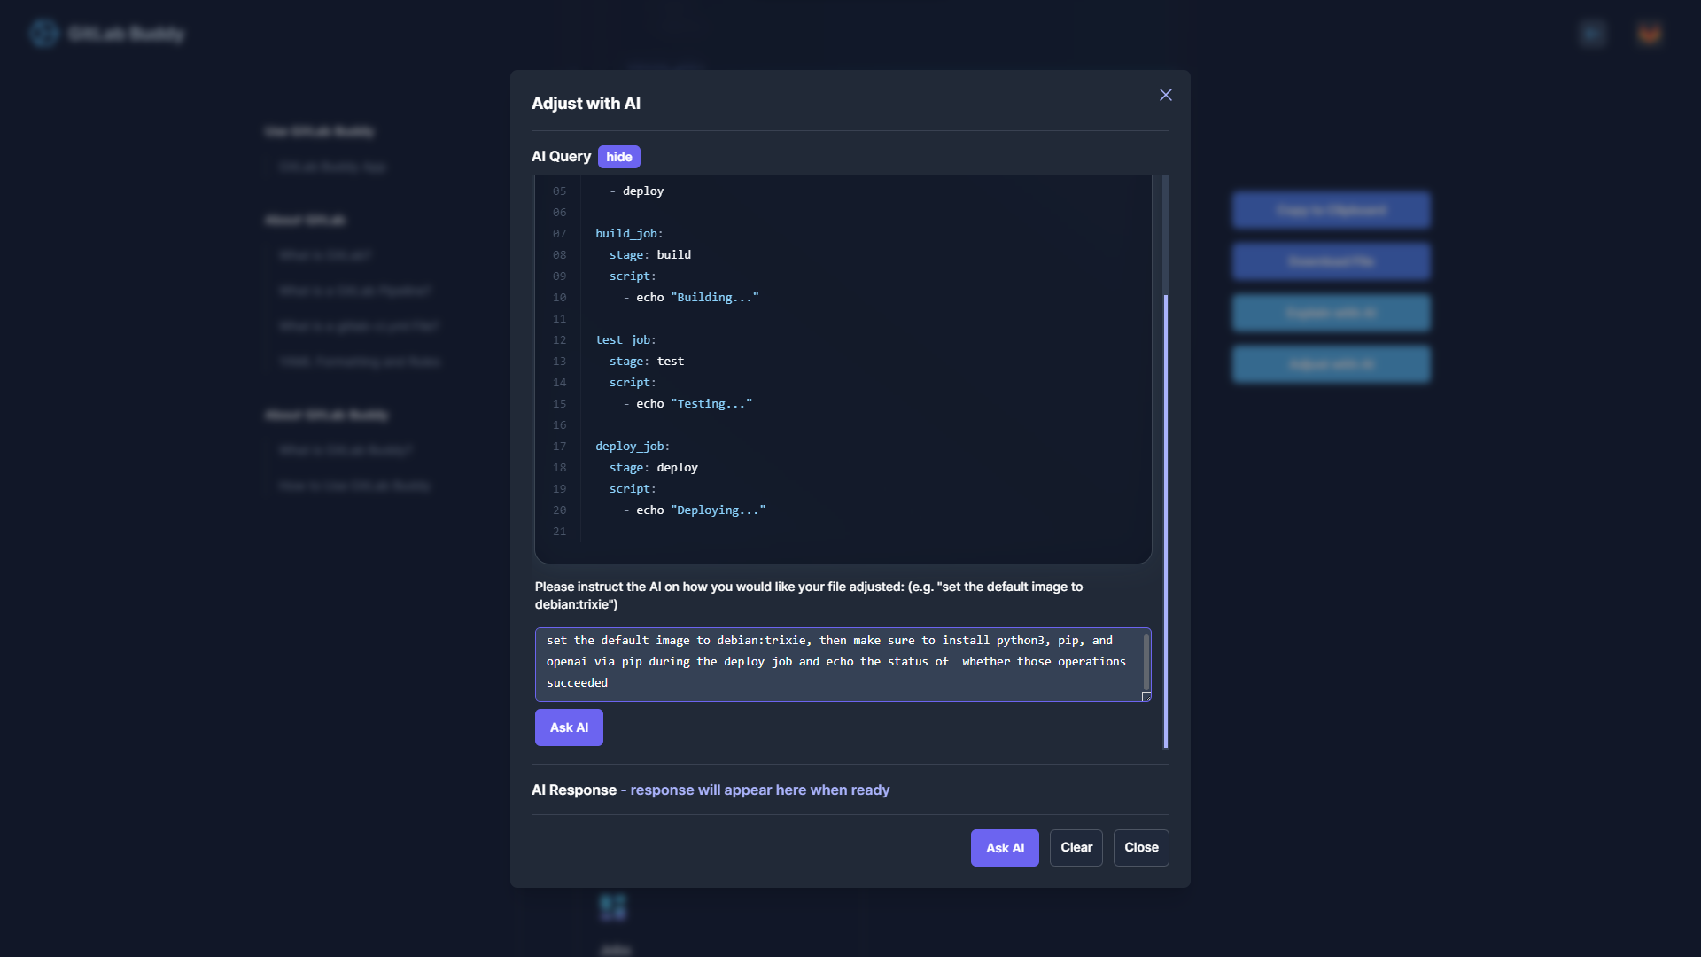Click the blurred Copy to Clipboard button

pos(1331,211)
